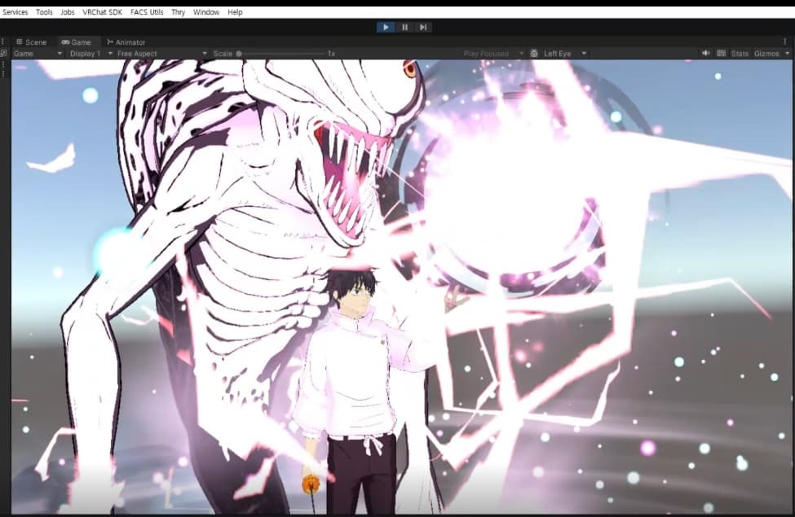
Task: Toggle the keyboard shortcuts icon
Action: pos(722,53)
